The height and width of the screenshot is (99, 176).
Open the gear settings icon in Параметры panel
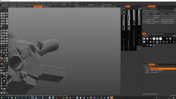click(x=175, y=10)
